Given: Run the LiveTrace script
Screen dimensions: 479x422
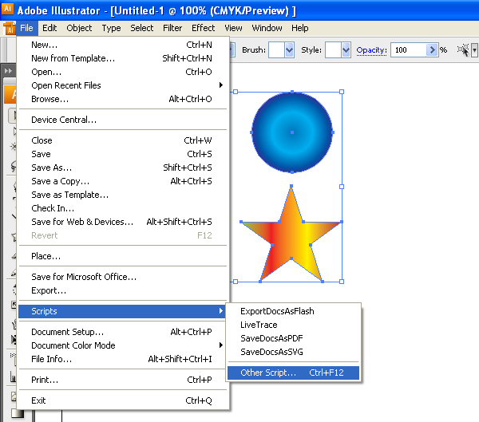Looking at the screenshot, I should [x=293, y=325].
